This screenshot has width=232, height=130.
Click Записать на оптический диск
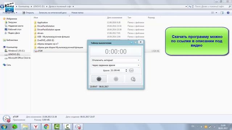pos(53,13)
